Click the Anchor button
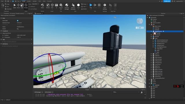This screenshot has height=104, width=185. point(84,9)
